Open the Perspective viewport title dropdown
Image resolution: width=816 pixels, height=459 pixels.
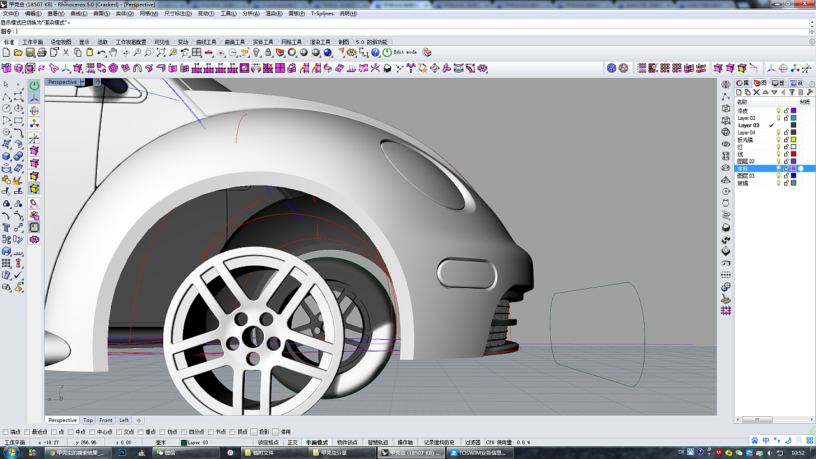point(82,82)
